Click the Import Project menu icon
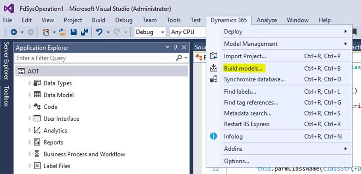 (214, 56)
